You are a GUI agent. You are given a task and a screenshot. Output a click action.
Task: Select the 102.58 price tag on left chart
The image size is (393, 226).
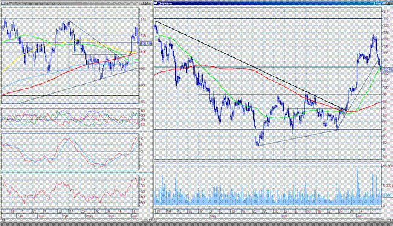[146, 44]
